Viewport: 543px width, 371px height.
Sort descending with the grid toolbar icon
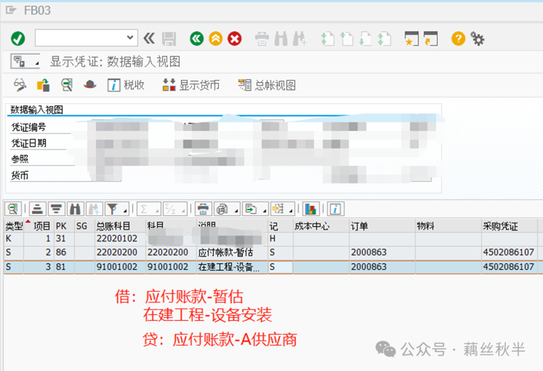click(56, 209)
